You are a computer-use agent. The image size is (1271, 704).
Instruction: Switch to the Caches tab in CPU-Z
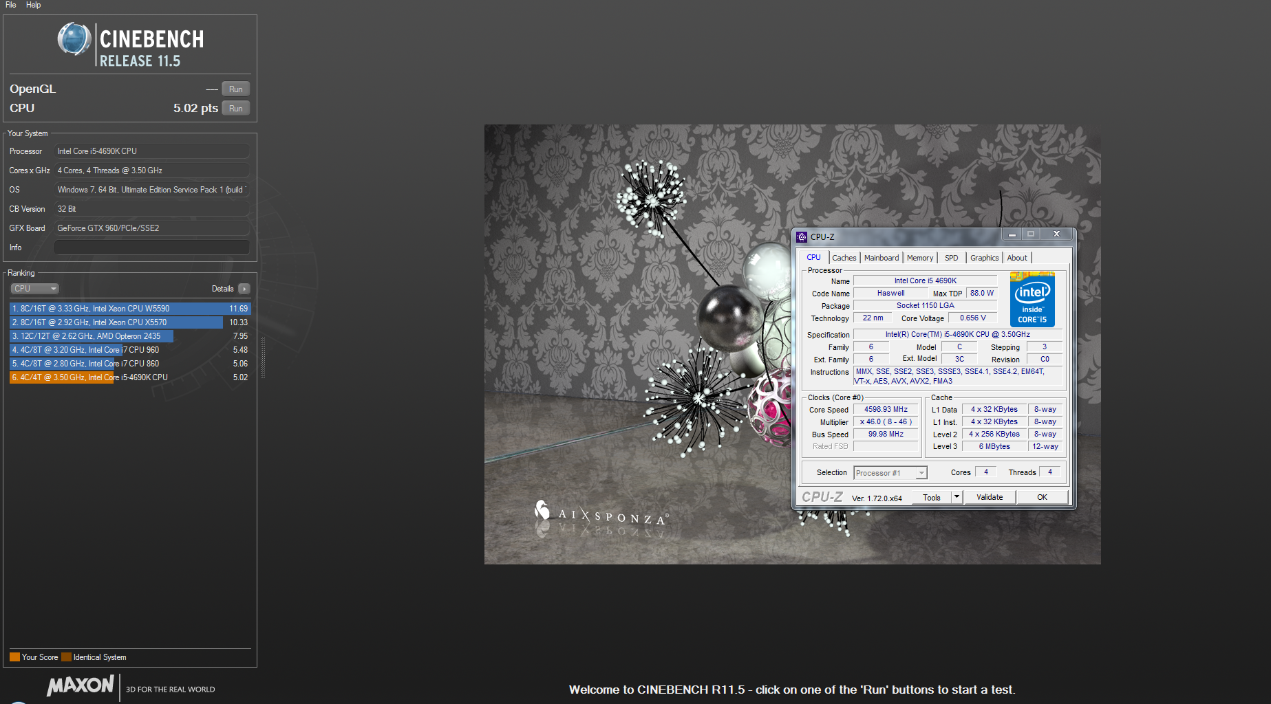click(x=844, y=258)
